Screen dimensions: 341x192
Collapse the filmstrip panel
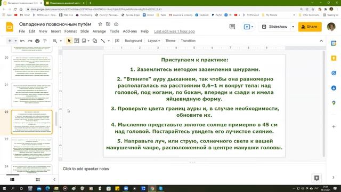click(54, 179)
